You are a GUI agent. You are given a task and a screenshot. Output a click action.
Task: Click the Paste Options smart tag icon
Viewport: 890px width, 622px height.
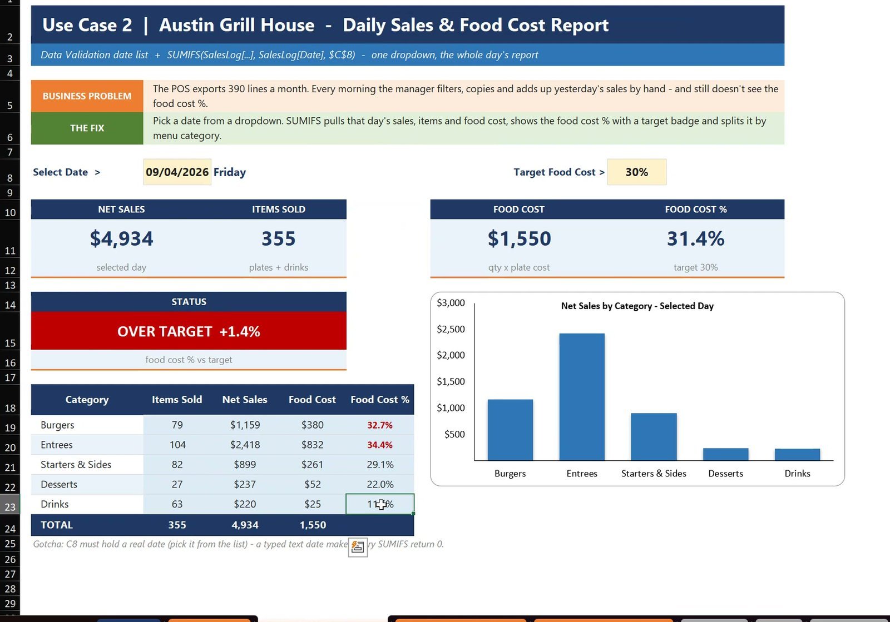(358, 547)
